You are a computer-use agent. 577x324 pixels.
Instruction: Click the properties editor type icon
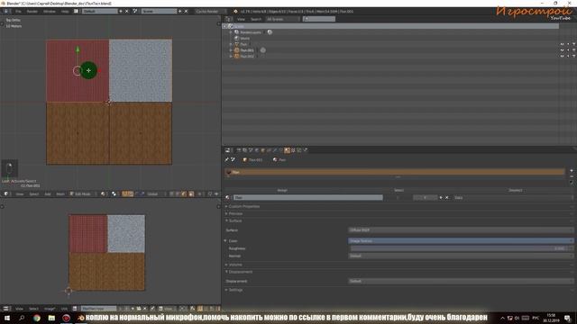point(228,150)
